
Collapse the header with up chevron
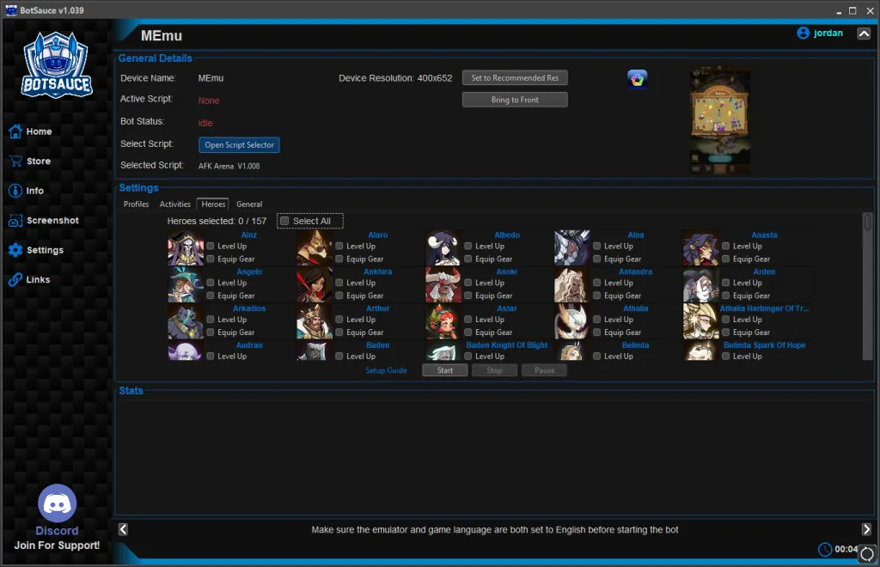(864, 34)
